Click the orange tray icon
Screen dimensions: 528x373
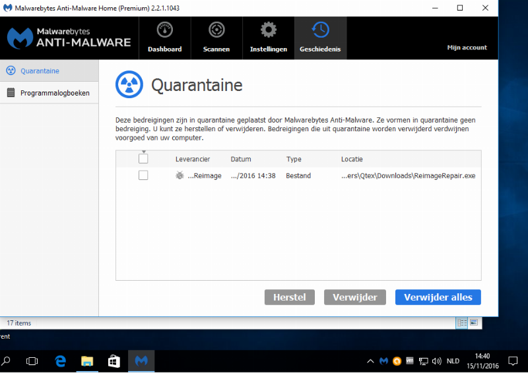[397, 361]
